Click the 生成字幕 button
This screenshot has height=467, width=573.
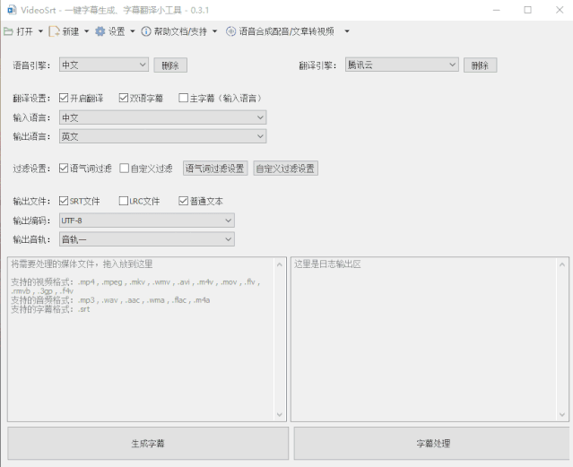pyautogui.click(x=148, y=444)
